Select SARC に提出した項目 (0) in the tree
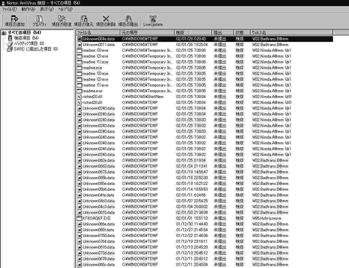 pyautogui.click(x=35, y=49)
